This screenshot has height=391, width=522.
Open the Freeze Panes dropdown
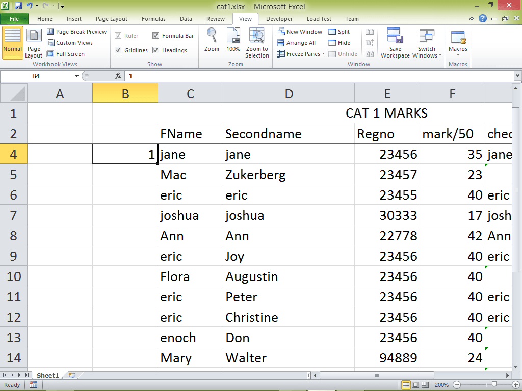coord(301,54)
